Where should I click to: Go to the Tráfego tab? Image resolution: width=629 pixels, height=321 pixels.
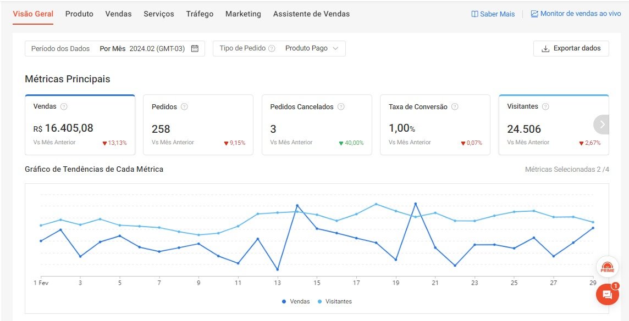200,14
